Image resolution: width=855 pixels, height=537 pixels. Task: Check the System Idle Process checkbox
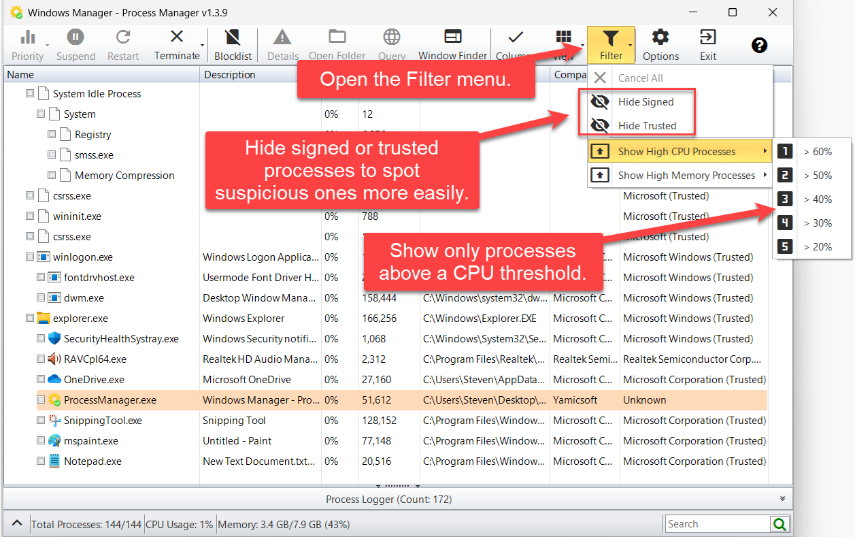pyautogui.click(x=29, y=94)
